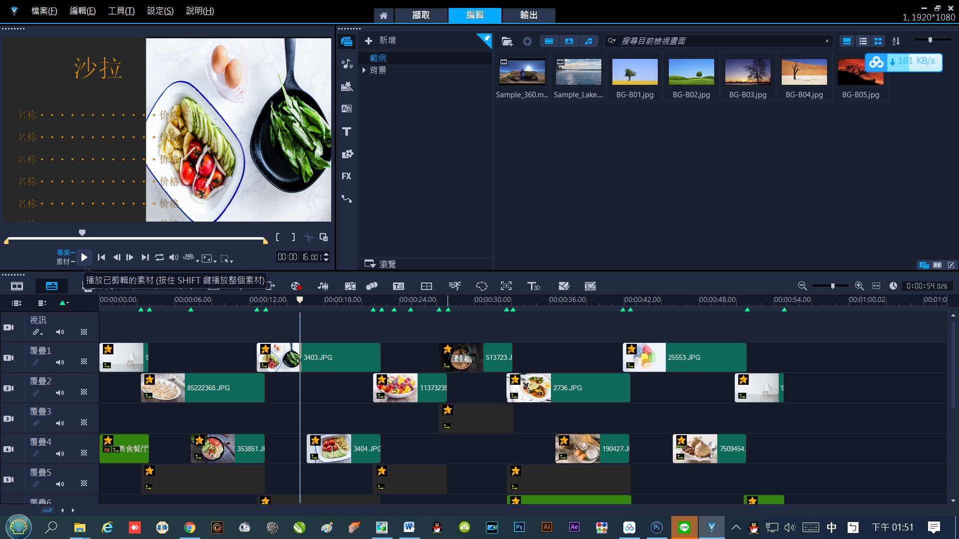The width and height of the screenshot is (959, 539).
Task: Open the library sort options dropdown
Action: (x=896, y=41)
